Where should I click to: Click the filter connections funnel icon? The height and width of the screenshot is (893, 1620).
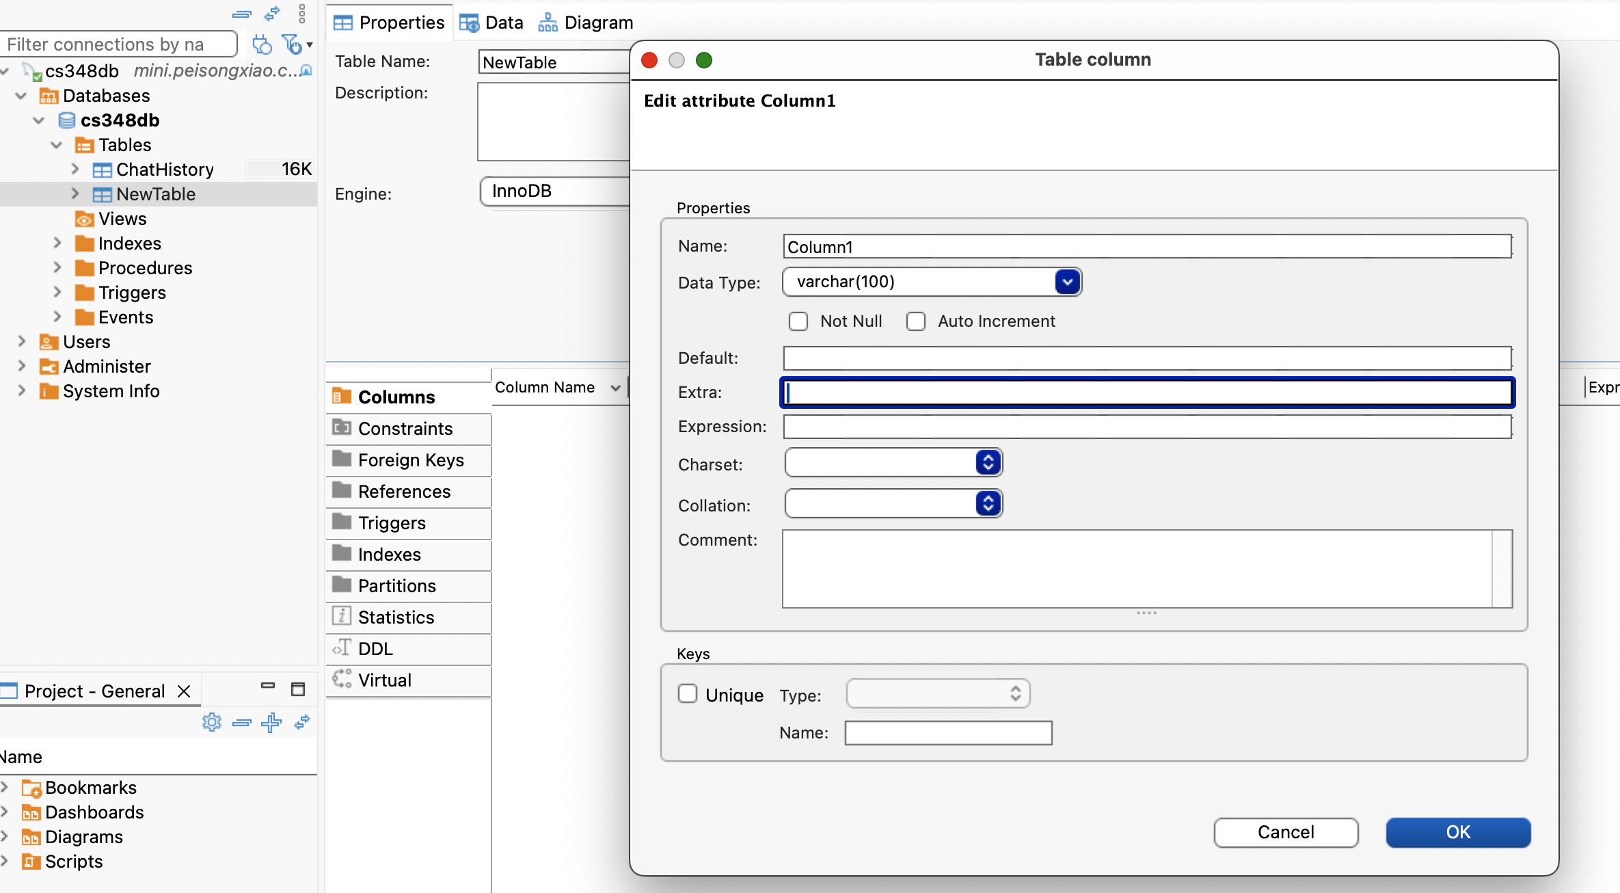[x=292, y=44]
